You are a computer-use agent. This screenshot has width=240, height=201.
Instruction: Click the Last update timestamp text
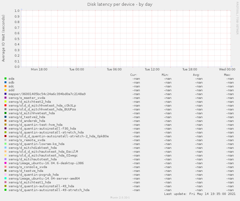coord(200,194)
